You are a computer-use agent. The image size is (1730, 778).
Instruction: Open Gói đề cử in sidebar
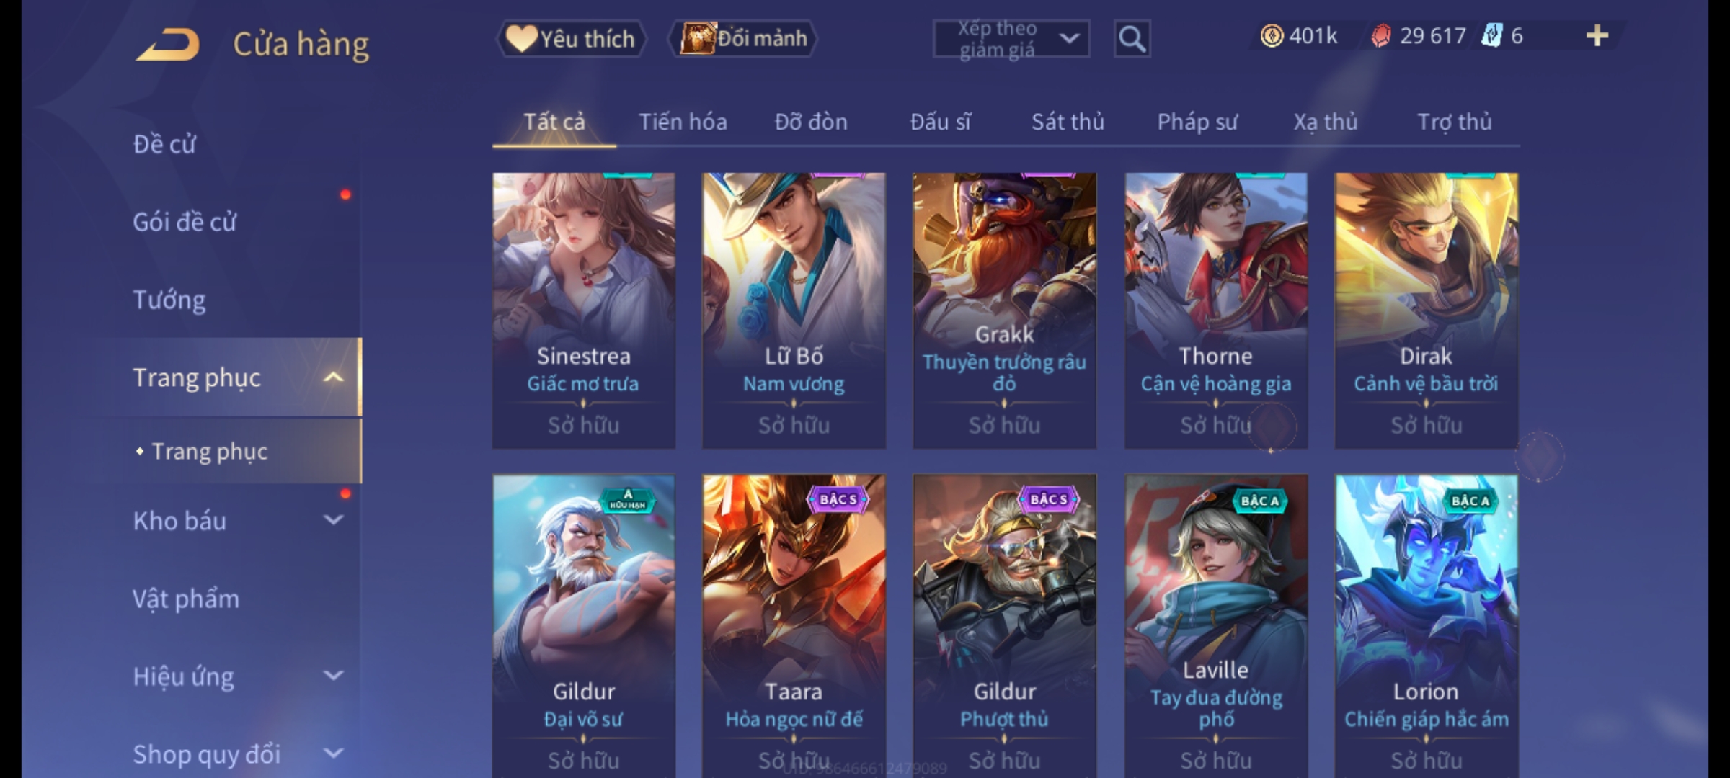coord(185,222)
